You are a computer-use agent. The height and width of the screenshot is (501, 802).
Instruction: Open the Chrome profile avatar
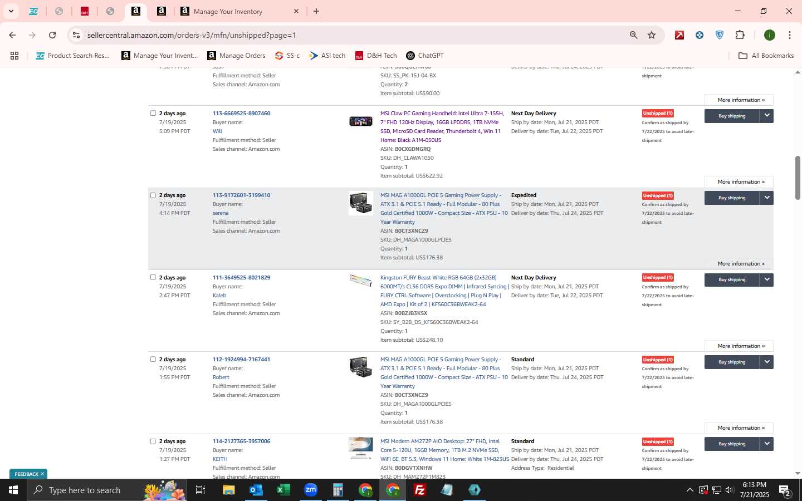pyautogui.click(x=770, y=35)
